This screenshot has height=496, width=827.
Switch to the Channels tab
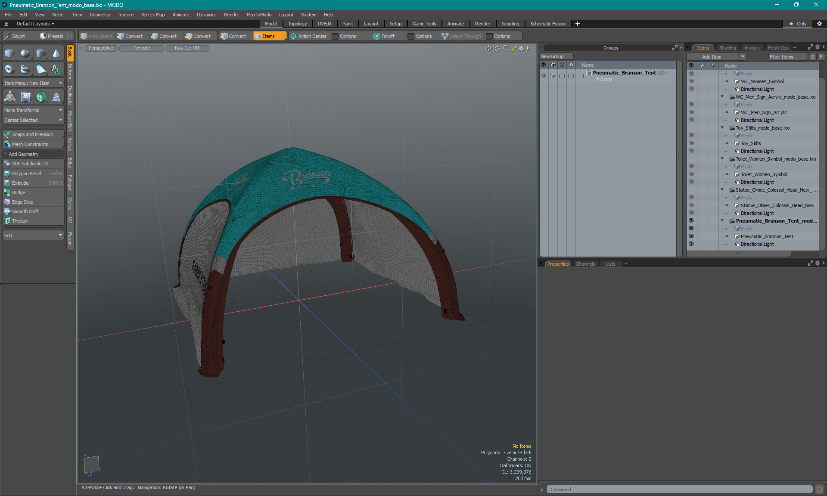[585, 264]
